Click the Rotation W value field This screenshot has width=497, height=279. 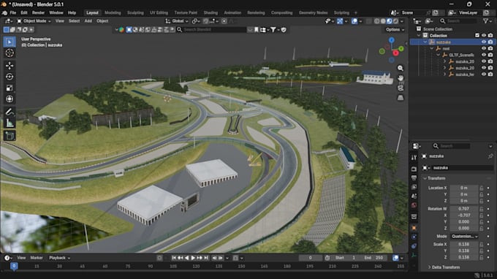463,209
